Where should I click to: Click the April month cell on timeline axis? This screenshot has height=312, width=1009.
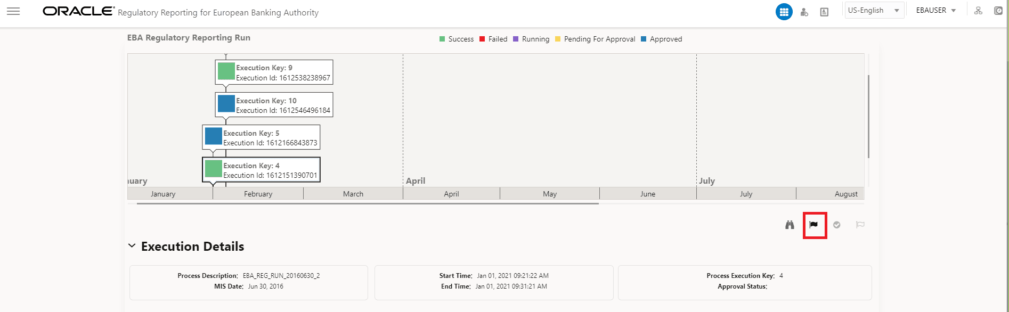click(451, 194)
